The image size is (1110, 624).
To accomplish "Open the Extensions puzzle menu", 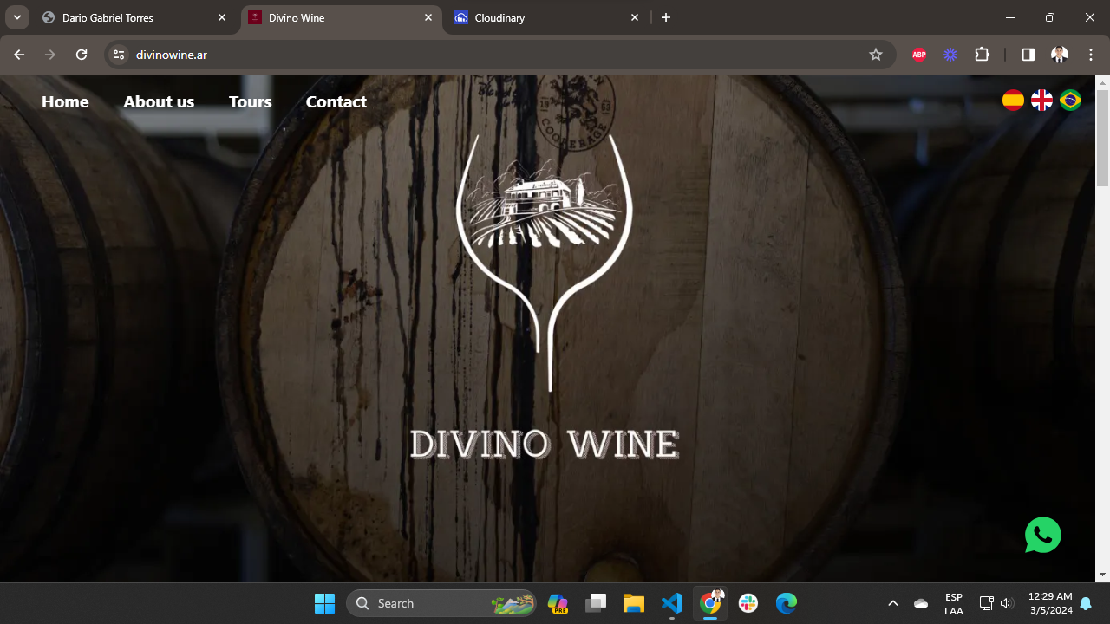I will pos(982,55).
